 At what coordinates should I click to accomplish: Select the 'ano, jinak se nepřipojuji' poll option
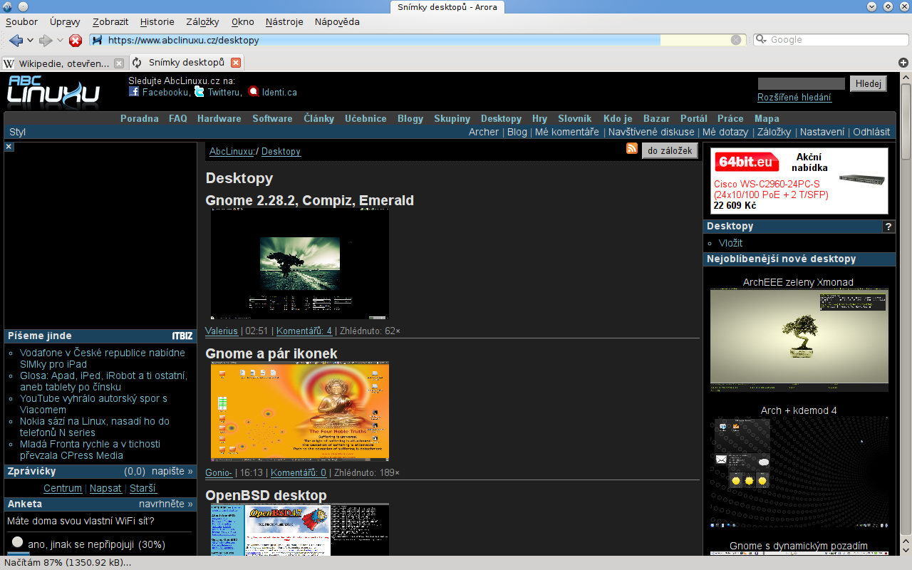tap(18, 542)
